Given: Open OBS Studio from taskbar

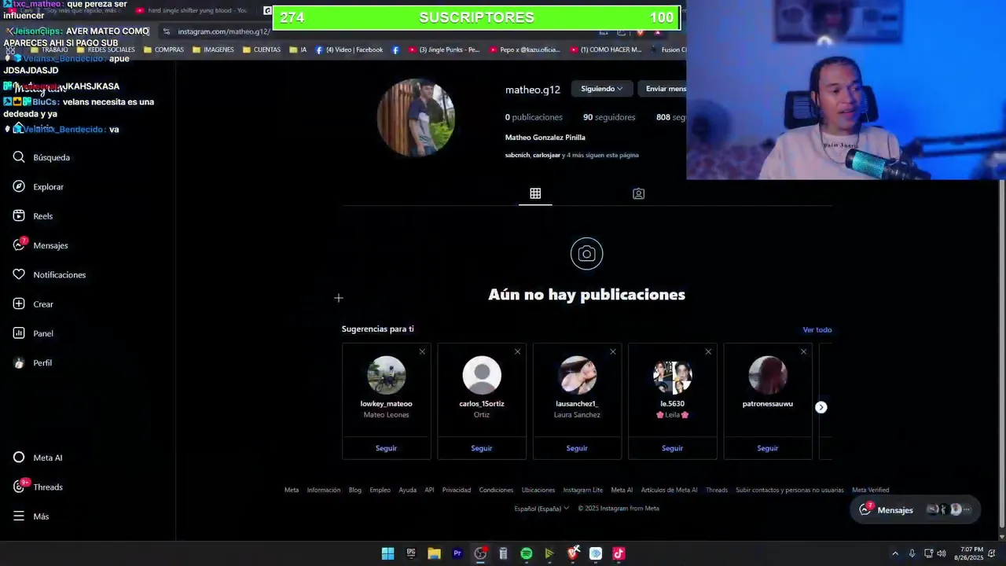Looking at the screenshot, I should [x=480, y=553].
